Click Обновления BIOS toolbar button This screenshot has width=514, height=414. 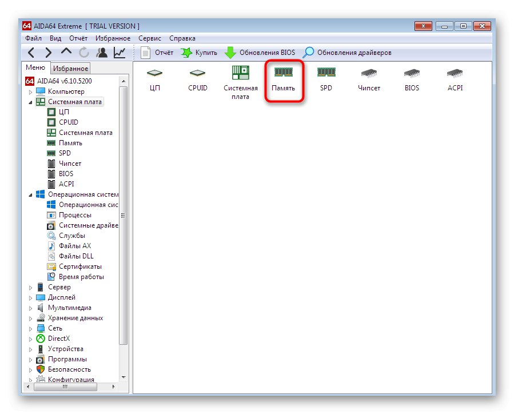pos(260,53)
